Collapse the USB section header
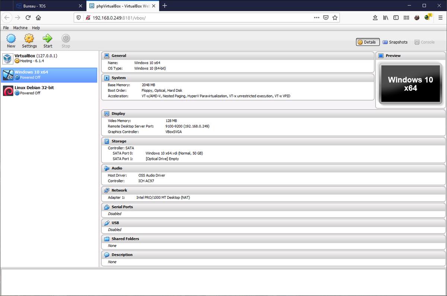This screenshot has width=447, height=296. 273,223
